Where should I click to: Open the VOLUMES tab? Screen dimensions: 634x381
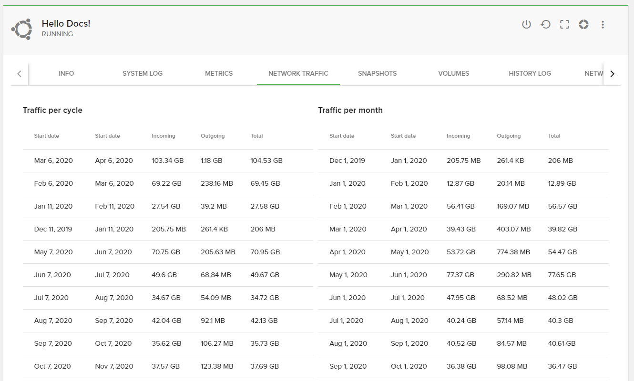(453, 73)
